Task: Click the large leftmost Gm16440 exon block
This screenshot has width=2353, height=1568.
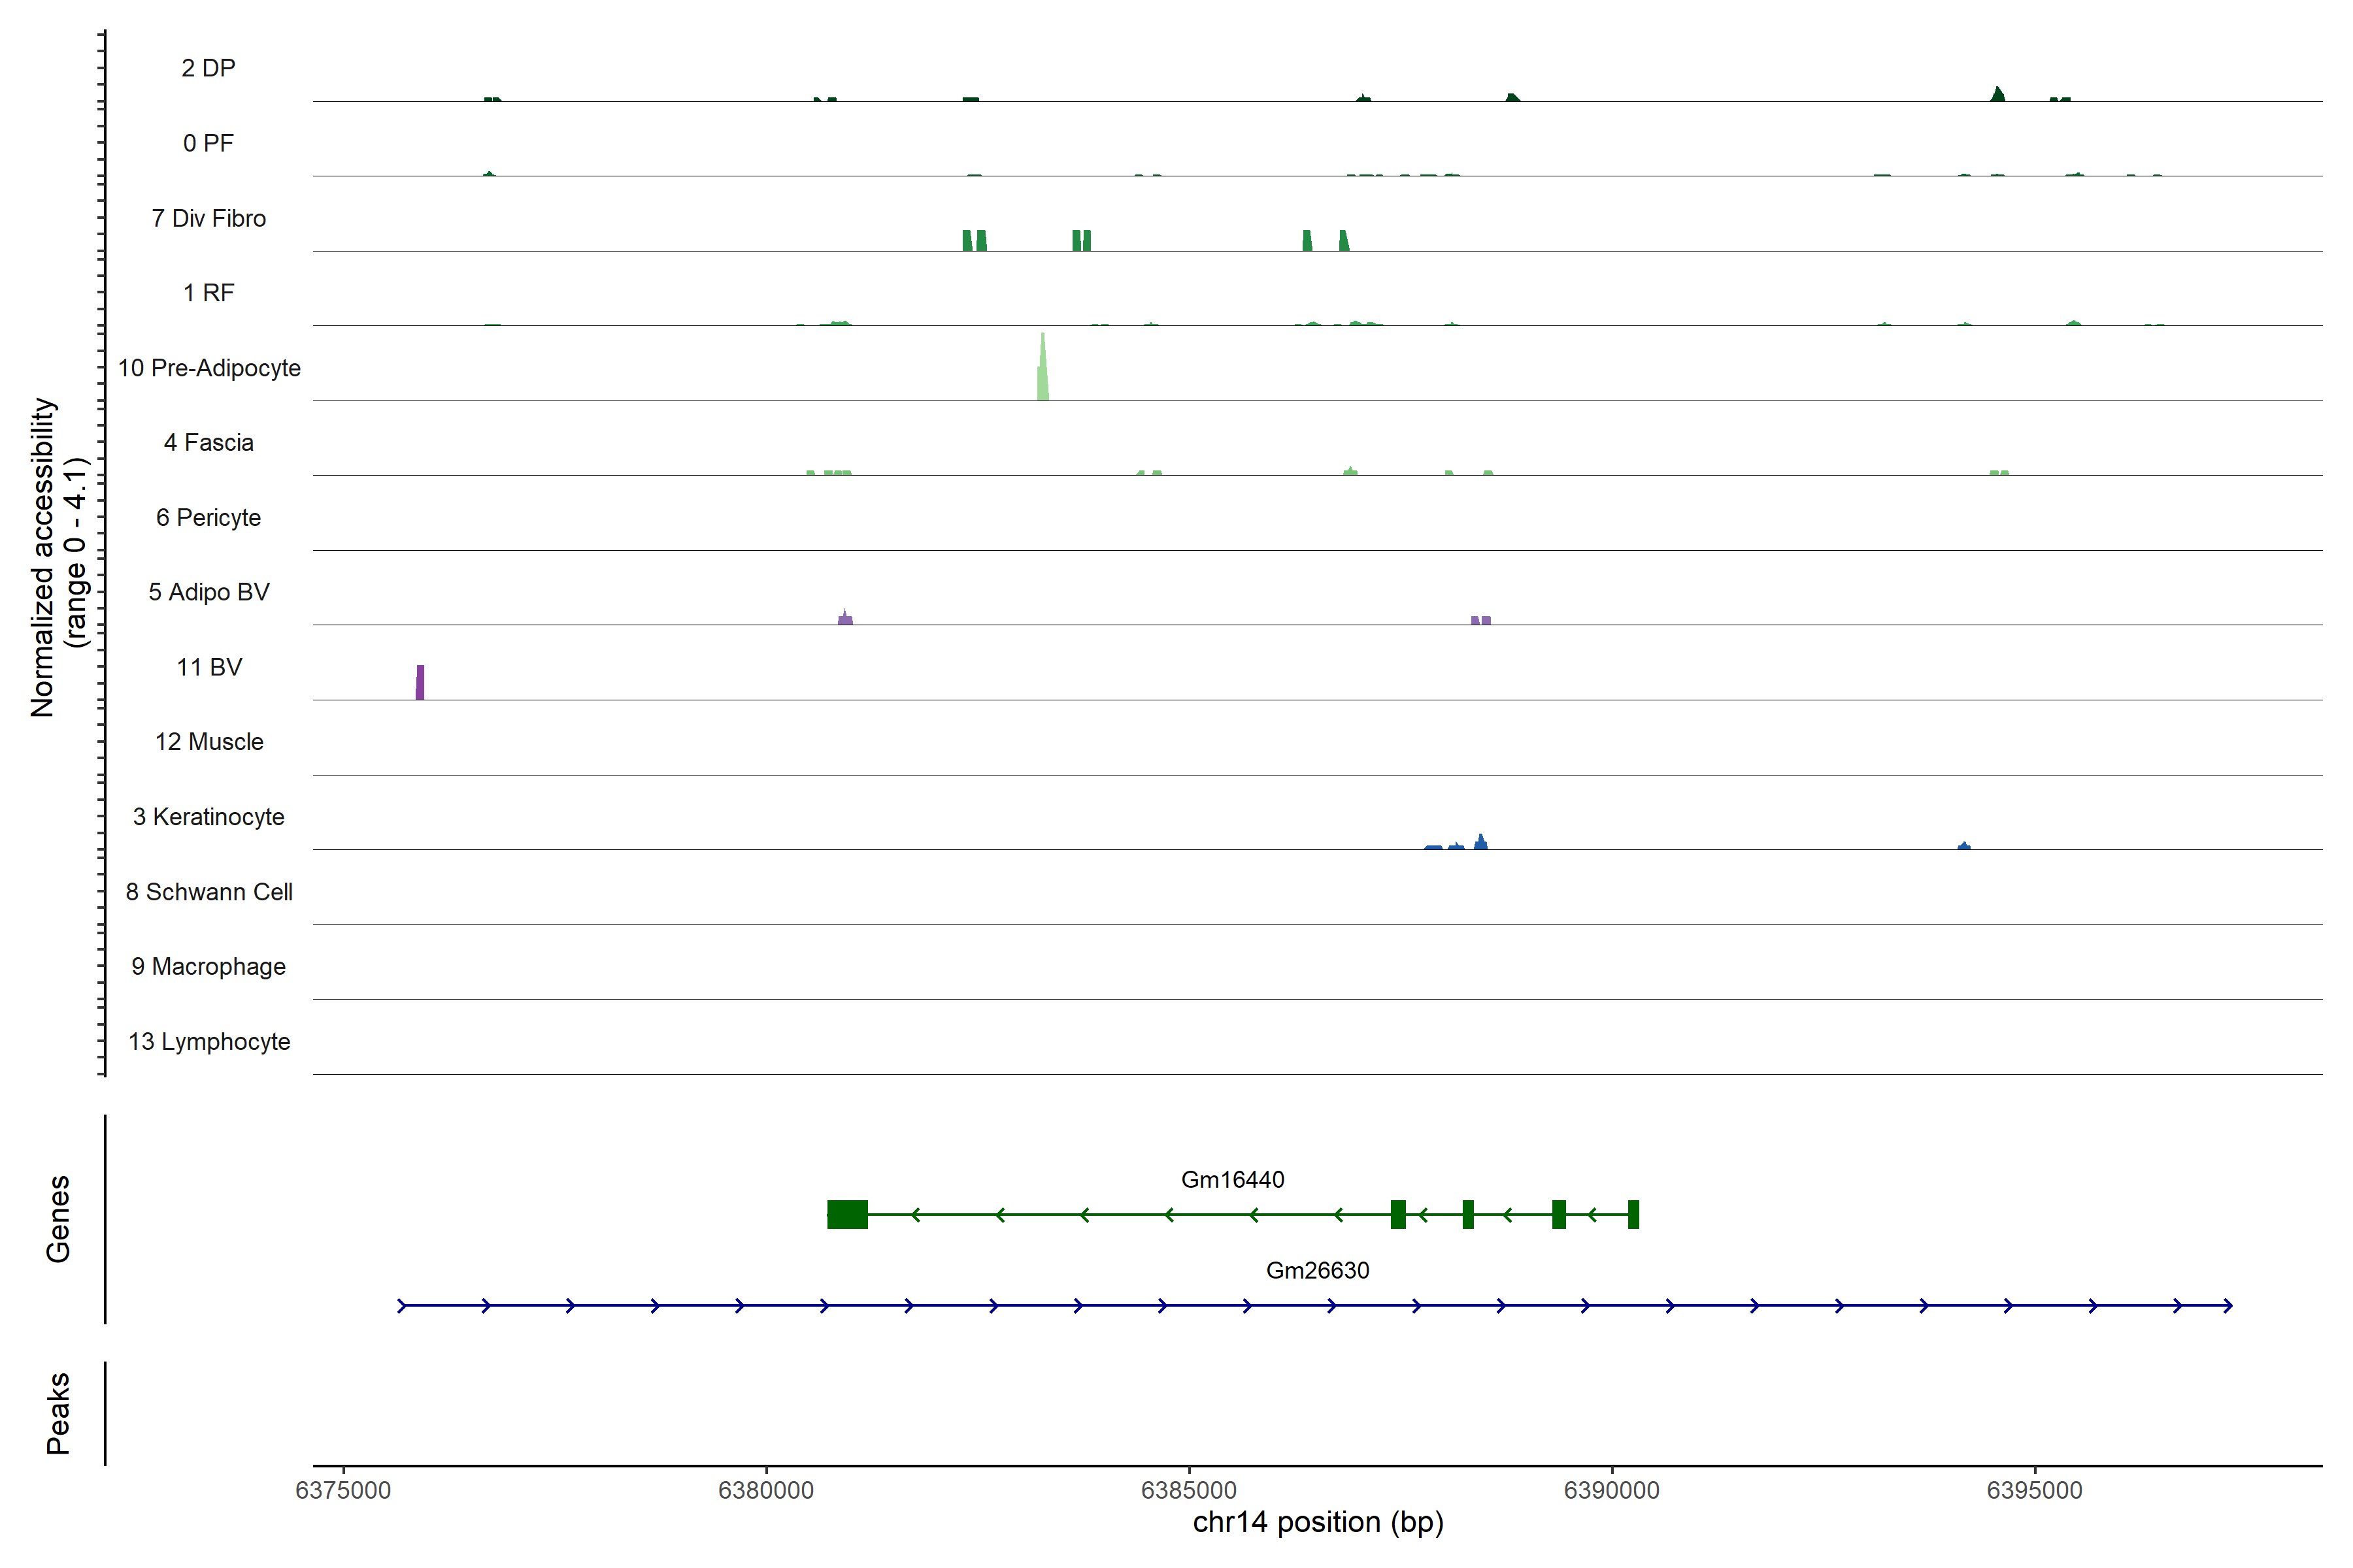Action: (x=847, y=1214)
